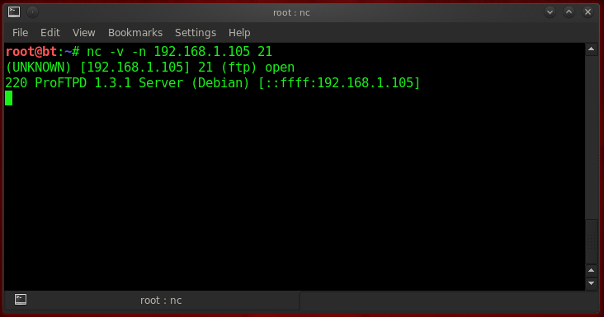Click the 'root : nc' window title text

(291, 12)
